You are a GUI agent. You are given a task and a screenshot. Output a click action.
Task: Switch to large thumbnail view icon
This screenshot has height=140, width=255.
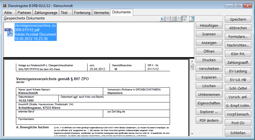click(162, 19)
